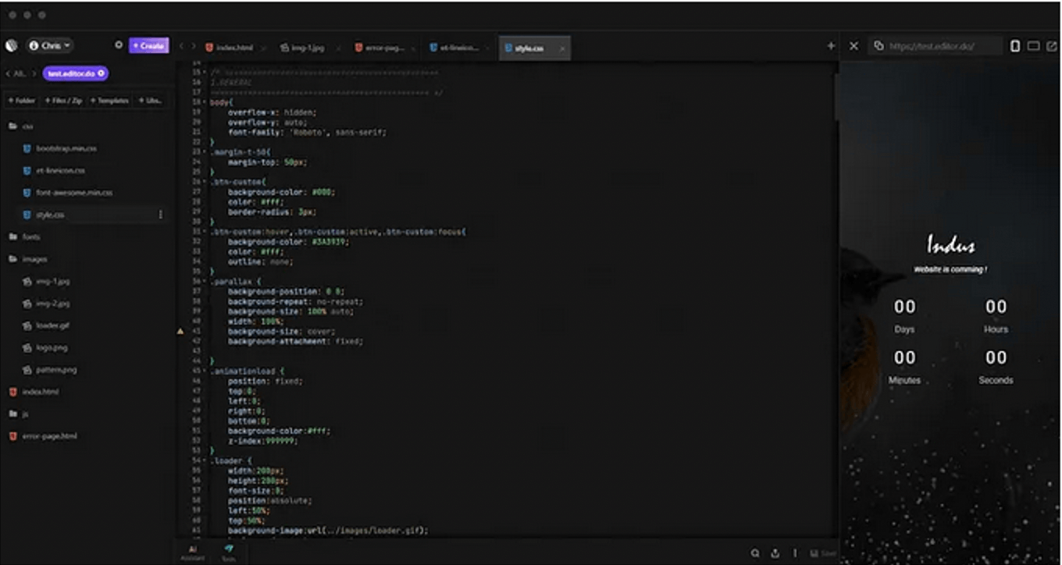Fold the .animationload rule at line 45

click(x=205, y=371)
